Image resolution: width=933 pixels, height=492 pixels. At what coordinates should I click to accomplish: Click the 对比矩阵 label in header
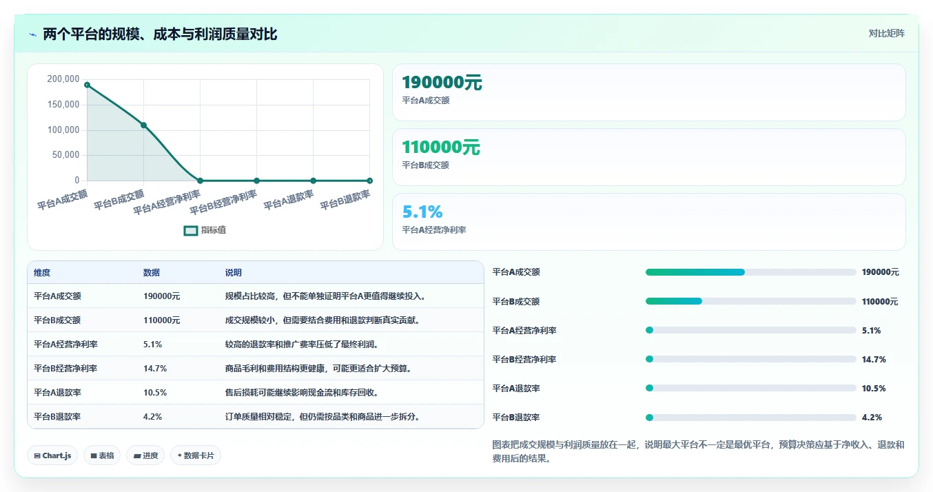pos(886,33)
